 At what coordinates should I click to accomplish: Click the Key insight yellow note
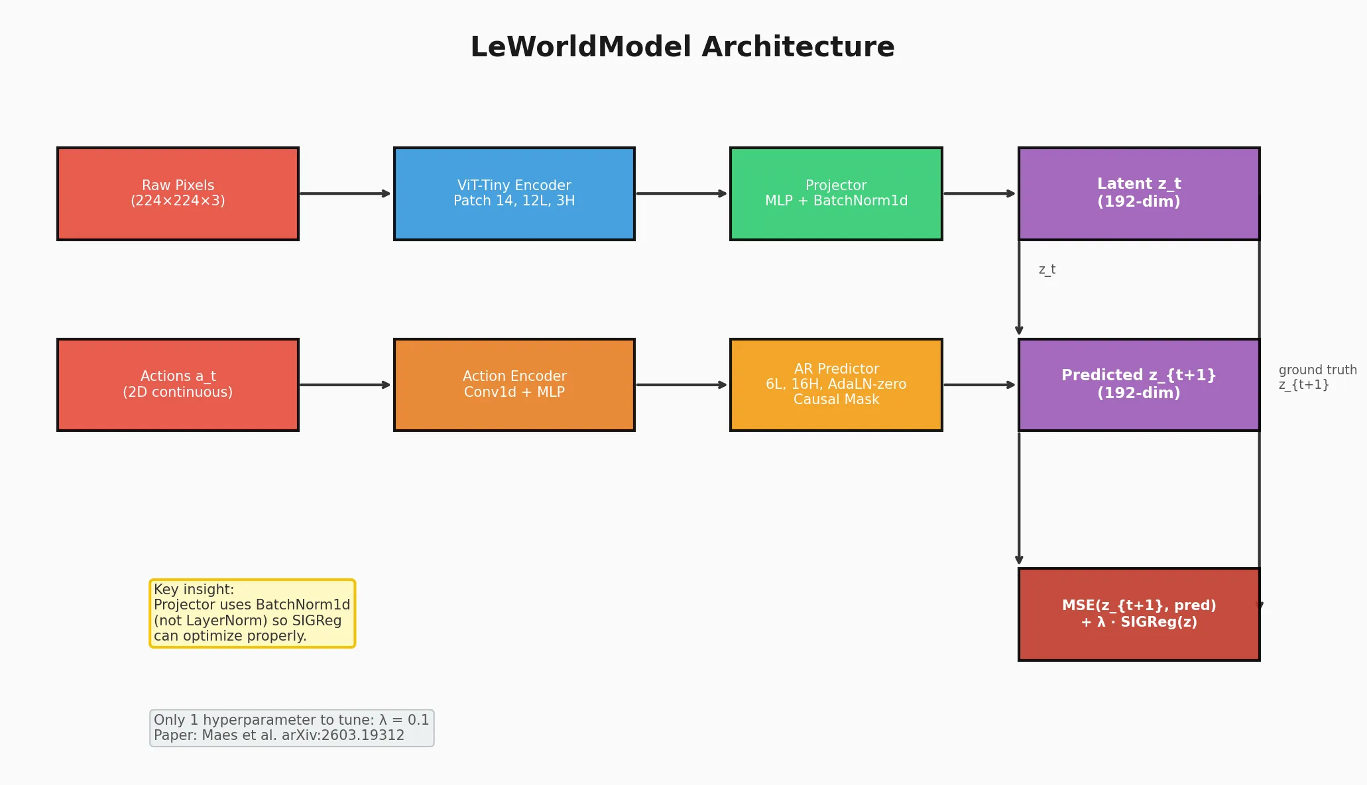pyautogui.click(x=253, y=613)
